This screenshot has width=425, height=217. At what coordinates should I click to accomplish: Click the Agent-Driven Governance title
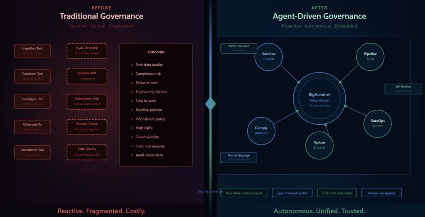pos(319,16)
